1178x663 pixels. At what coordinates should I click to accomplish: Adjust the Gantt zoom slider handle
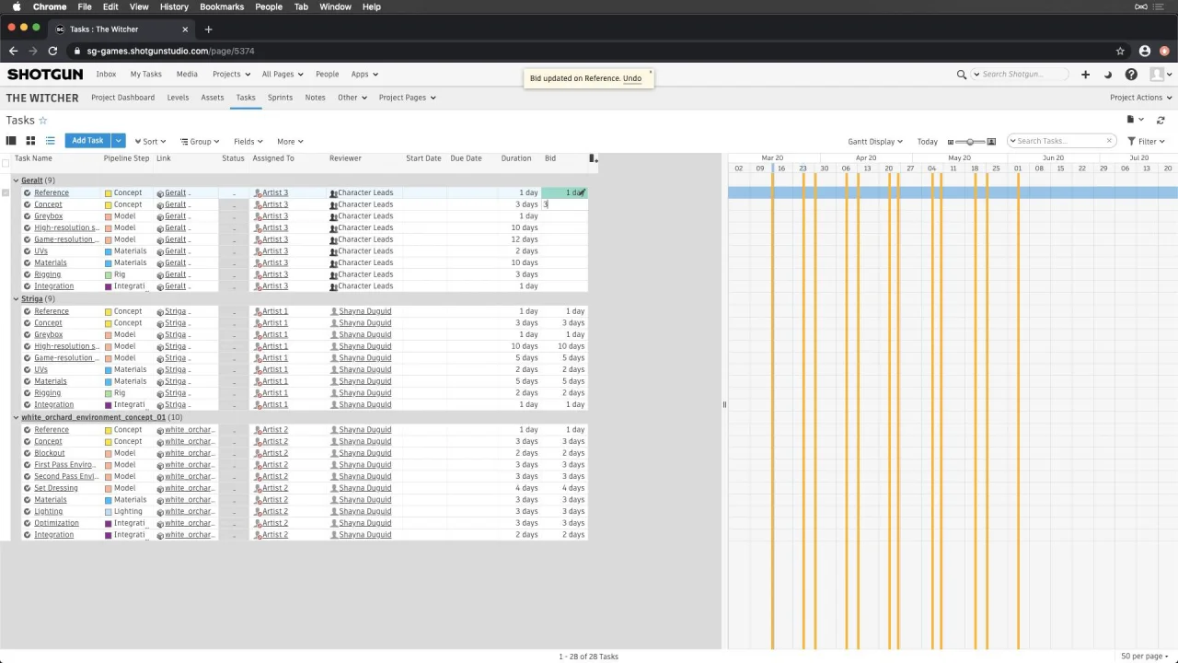(x=970, y=142)
